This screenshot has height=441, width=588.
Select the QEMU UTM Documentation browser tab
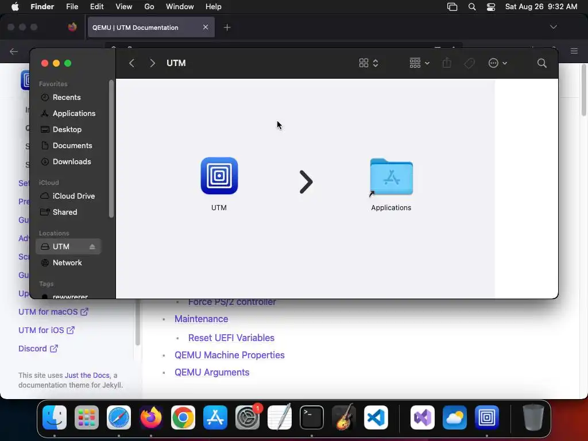tap(151, 28)
